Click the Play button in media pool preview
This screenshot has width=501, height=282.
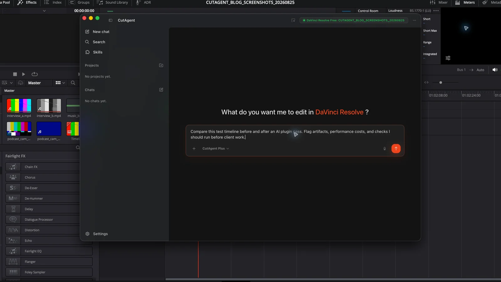[23, 74]
